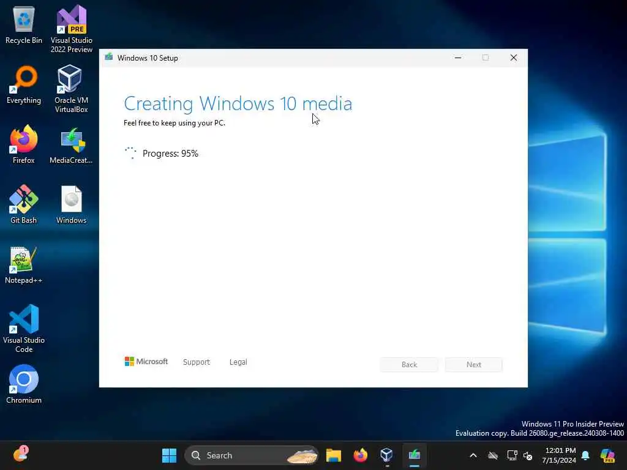Open the Copilot Preview icon in taskbar
The height and width of the screenshot is (470, 627).
[x=607, y=455]
